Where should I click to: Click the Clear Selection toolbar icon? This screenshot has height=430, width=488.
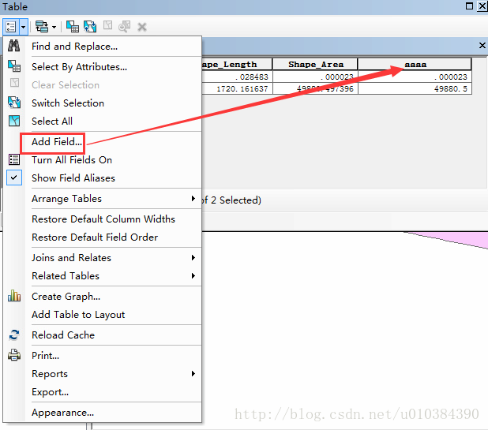107,25
